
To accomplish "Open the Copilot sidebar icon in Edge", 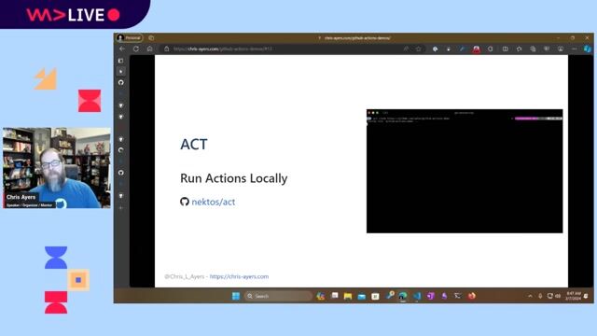I will click(588, 49).
